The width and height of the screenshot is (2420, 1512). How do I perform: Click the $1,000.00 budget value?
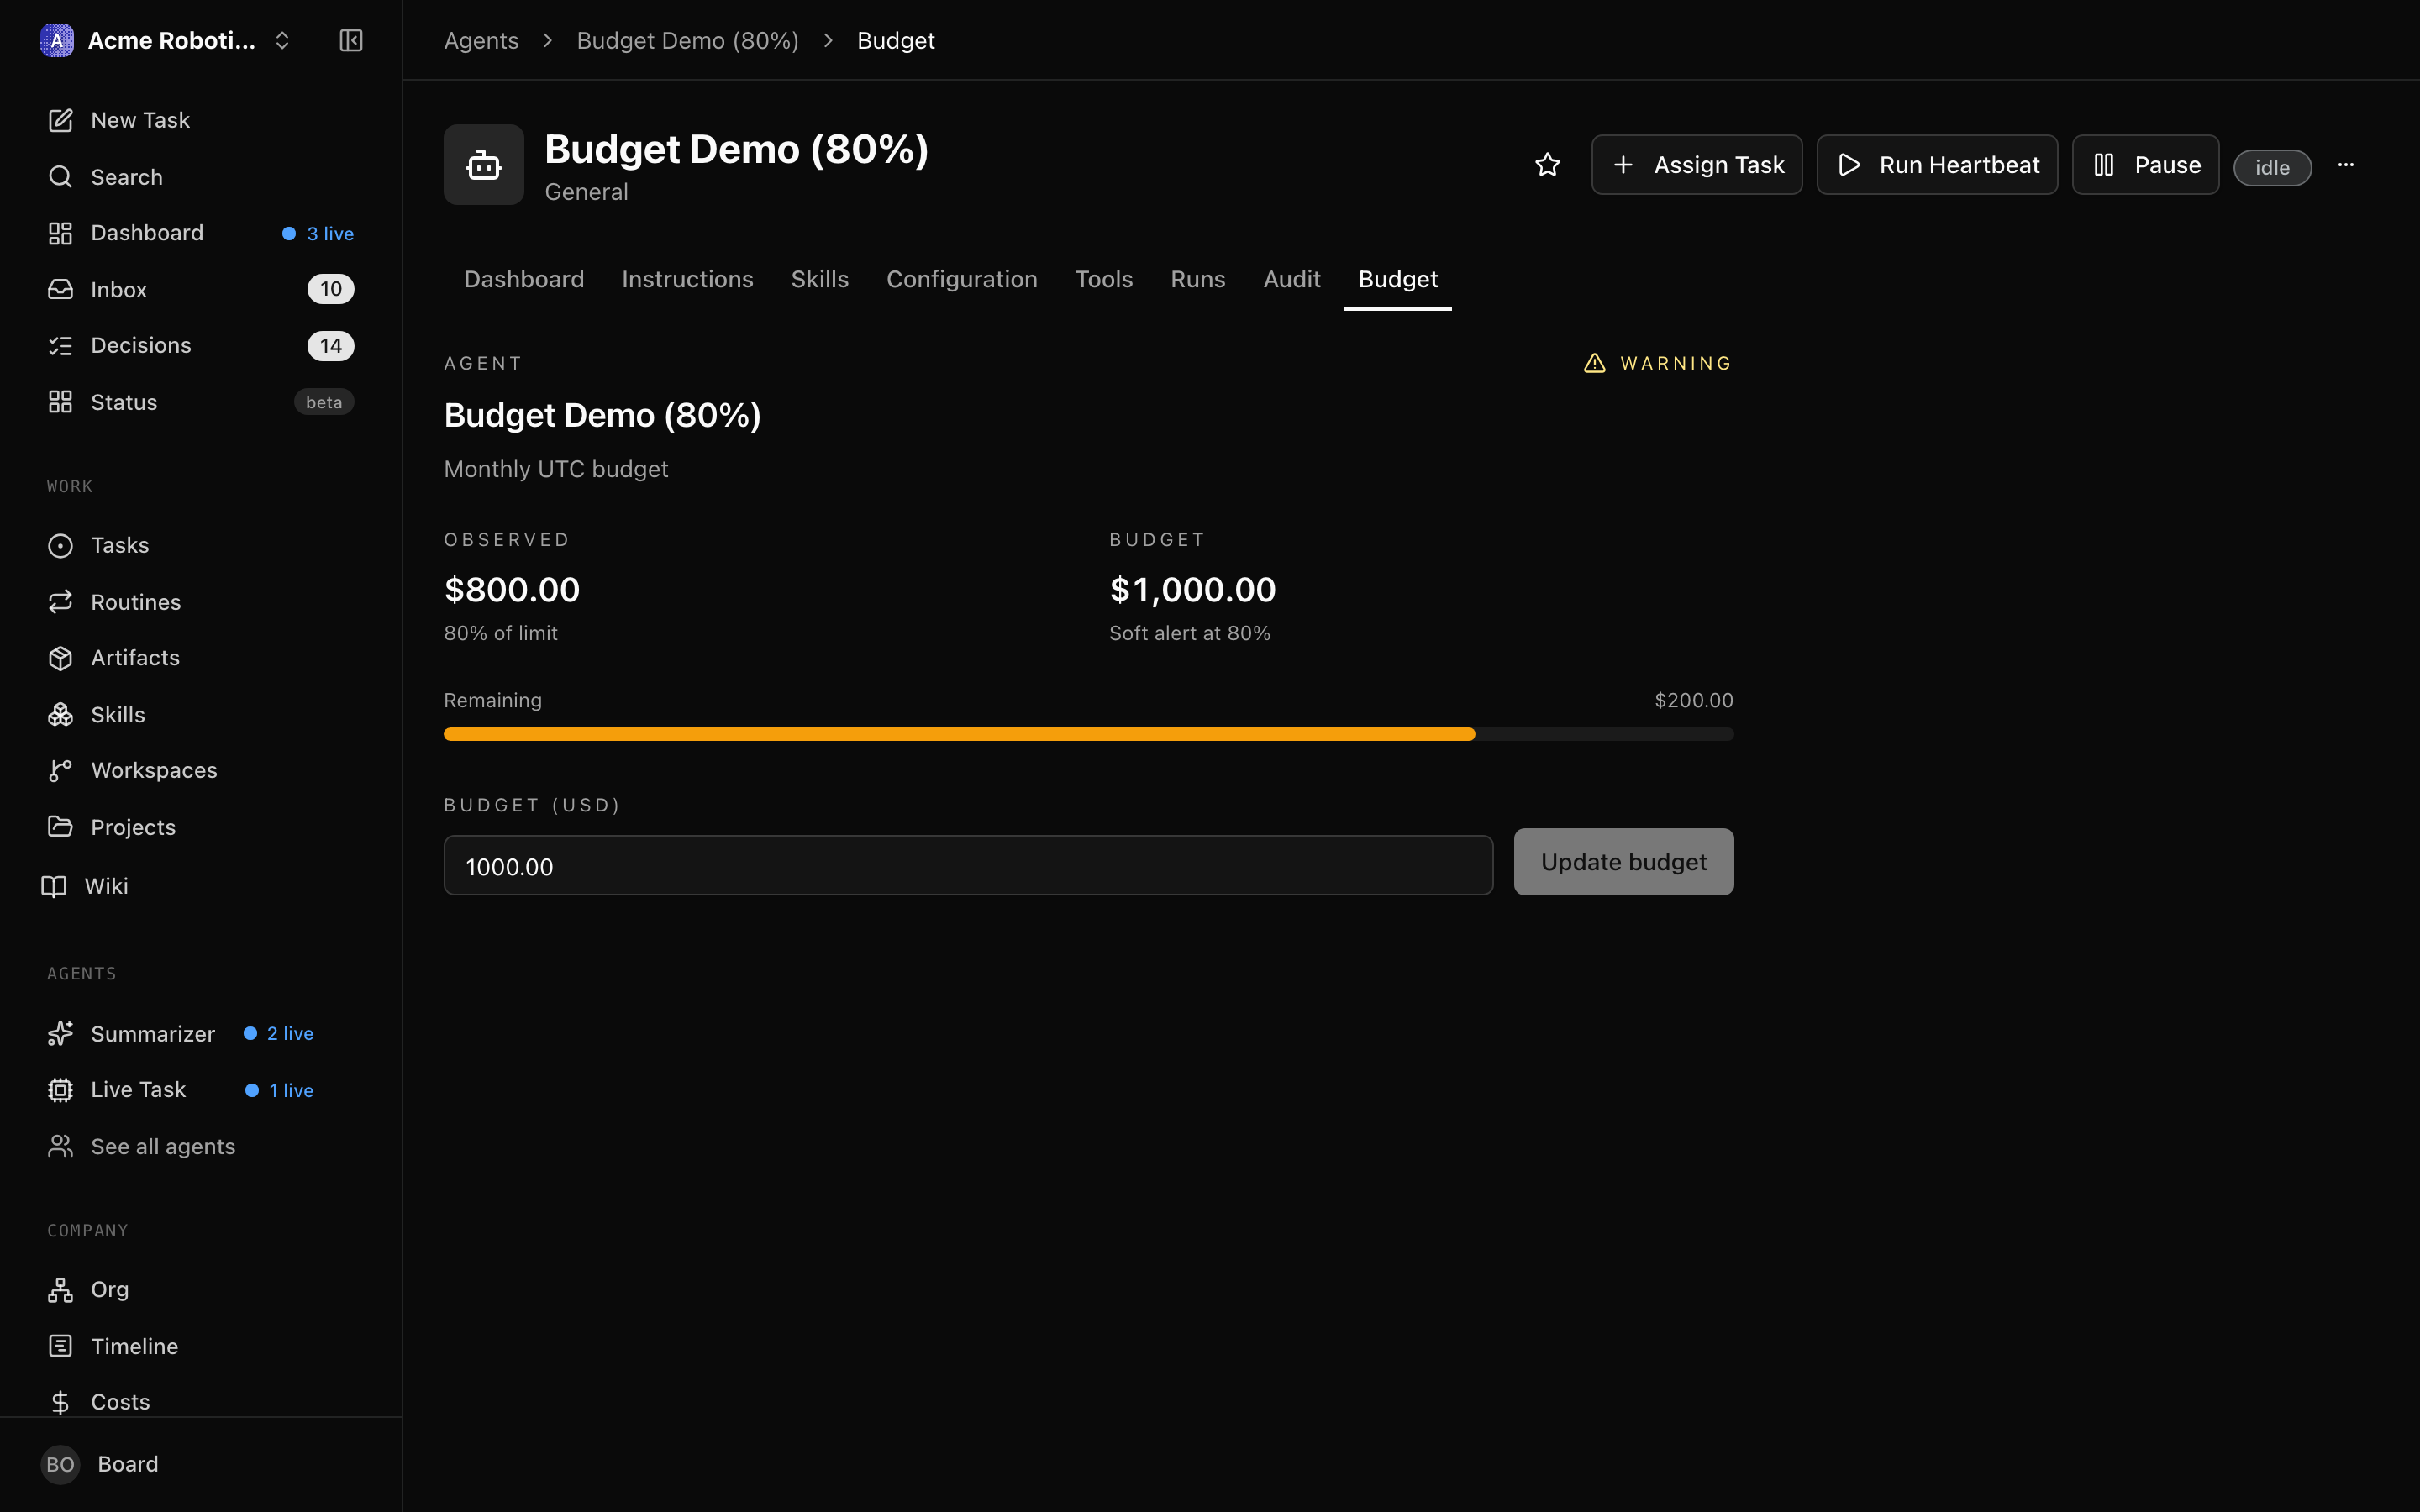(1192, 589)
